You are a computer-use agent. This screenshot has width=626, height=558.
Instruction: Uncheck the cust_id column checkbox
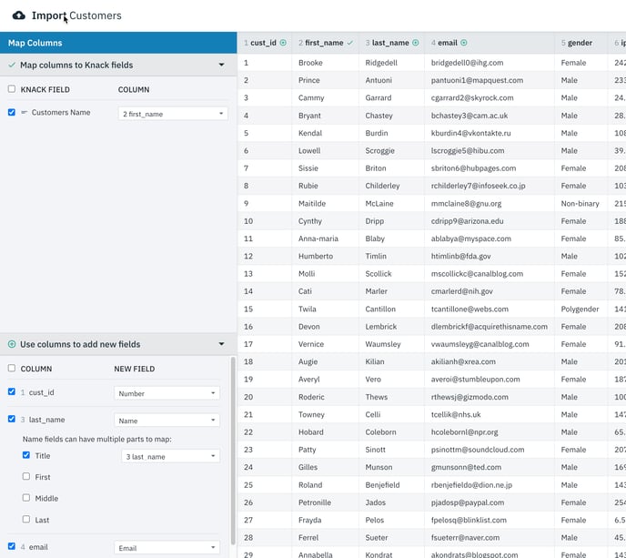12,391
